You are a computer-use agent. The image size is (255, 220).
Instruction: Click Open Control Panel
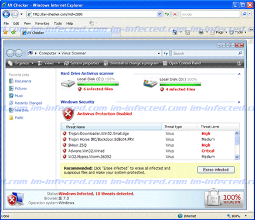(182, 63)
